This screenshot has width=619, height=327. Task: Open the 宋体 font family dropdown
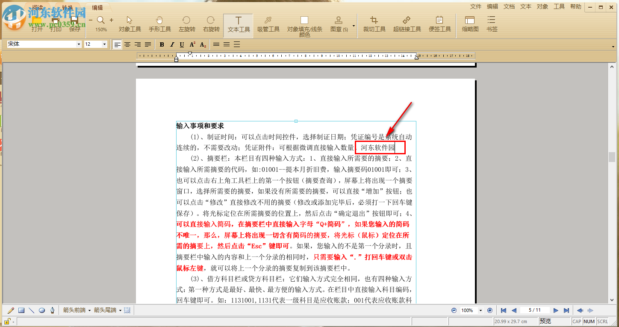80,44
